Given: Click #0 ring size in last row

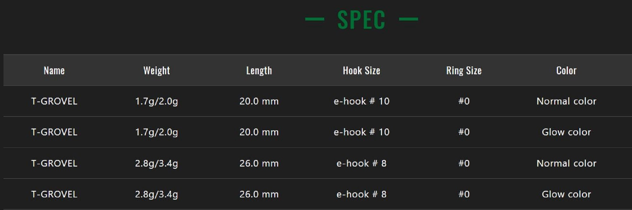Looking at the screenshot, I should 464,194.
